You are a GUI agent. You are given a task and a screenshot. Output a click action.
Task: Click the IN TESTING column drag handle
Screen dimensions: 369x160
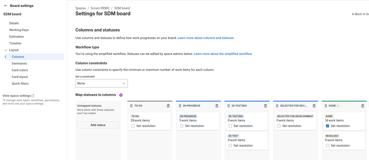coord(228,106)
